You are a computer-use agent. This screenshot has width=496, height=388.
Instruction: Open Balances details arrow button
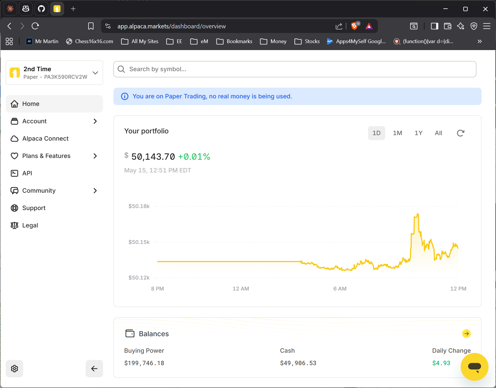pos(466,334)
